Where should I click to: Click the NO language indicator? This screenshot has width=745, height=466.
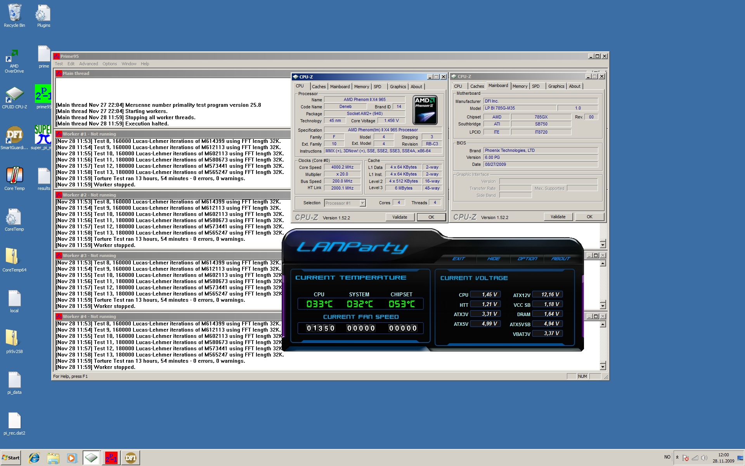(667, 457)
